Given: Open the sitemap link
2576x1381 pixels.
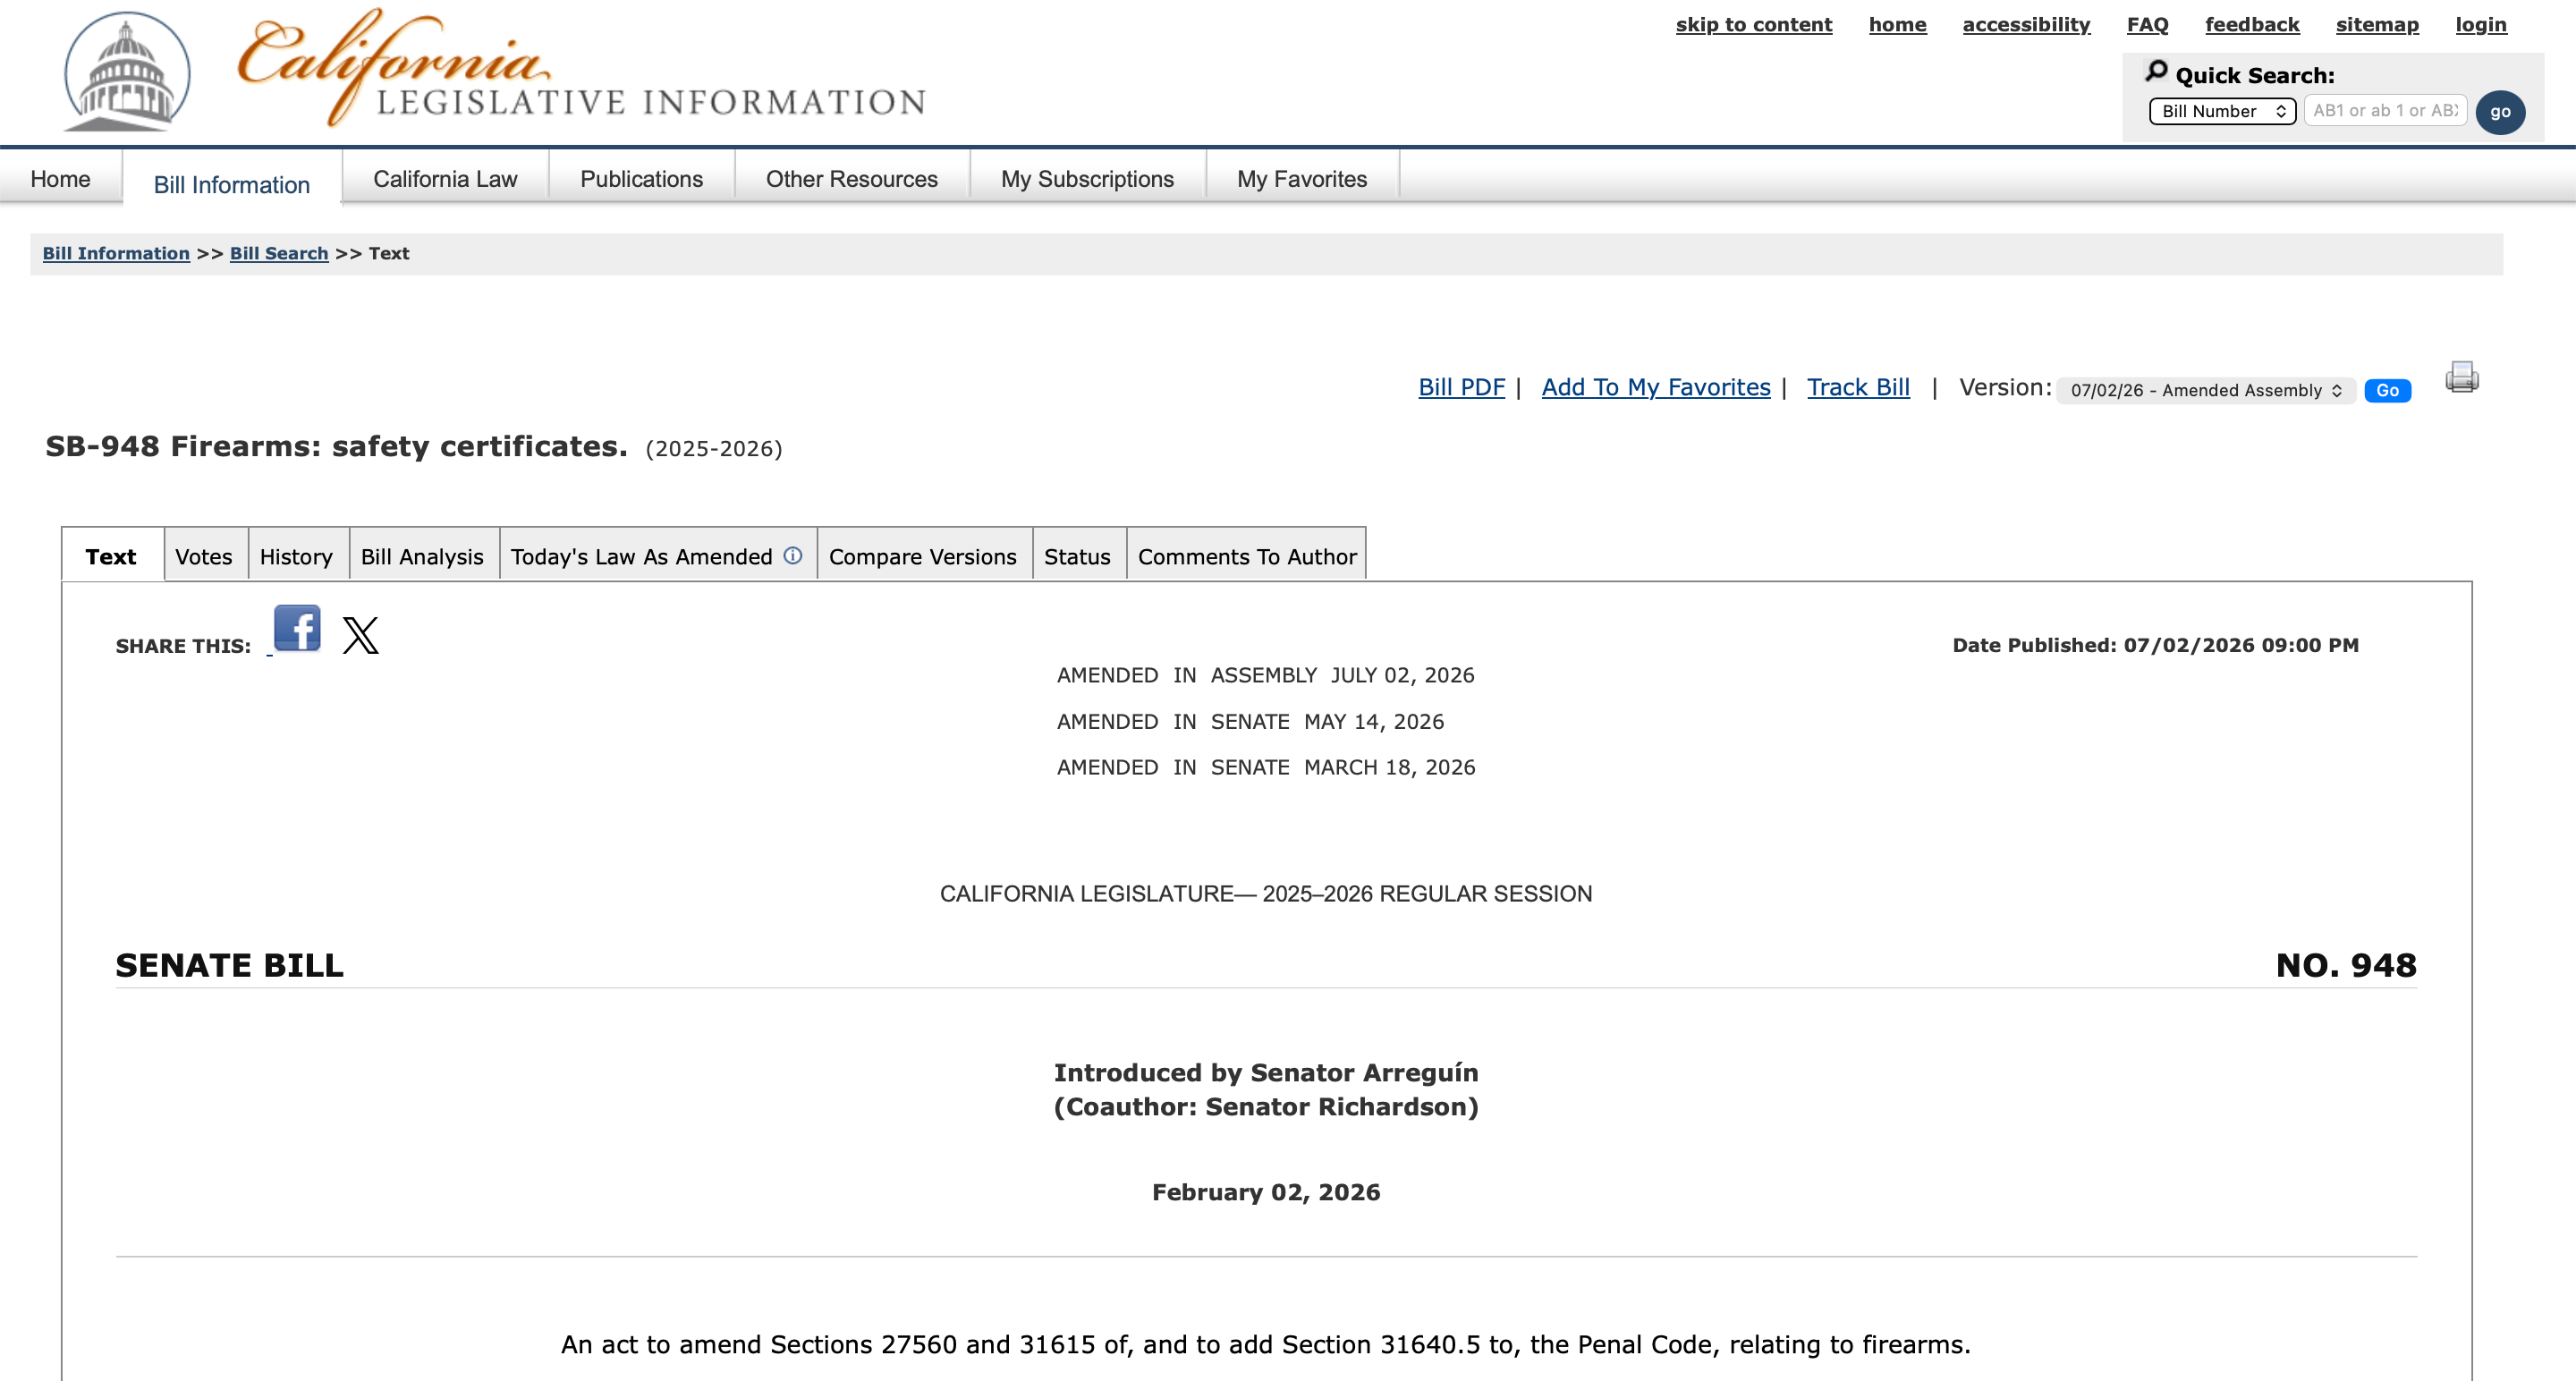Looking at the screenshot, I should click(2377, 24).
